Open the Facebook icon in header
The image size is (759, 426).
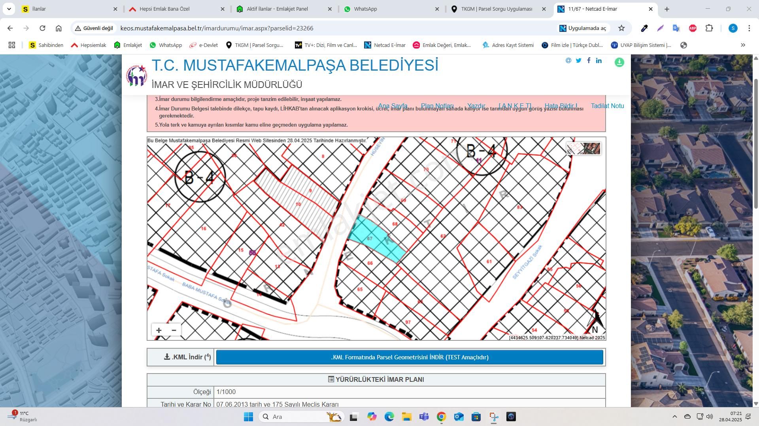(x=589, y=60)
